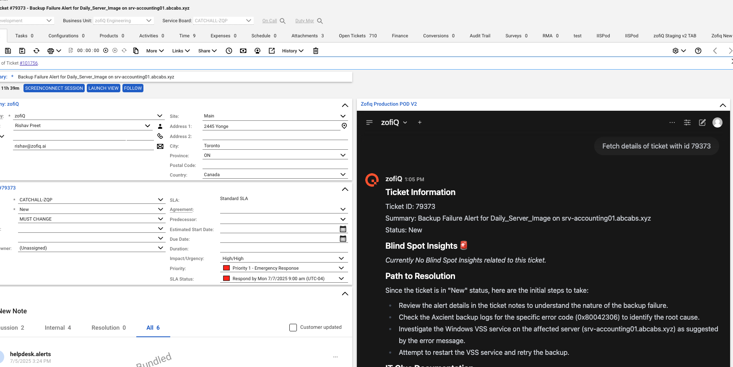Click the zofiQ user profile avatar
This screenshot has width=733, height=367.
tap(717, 122)
